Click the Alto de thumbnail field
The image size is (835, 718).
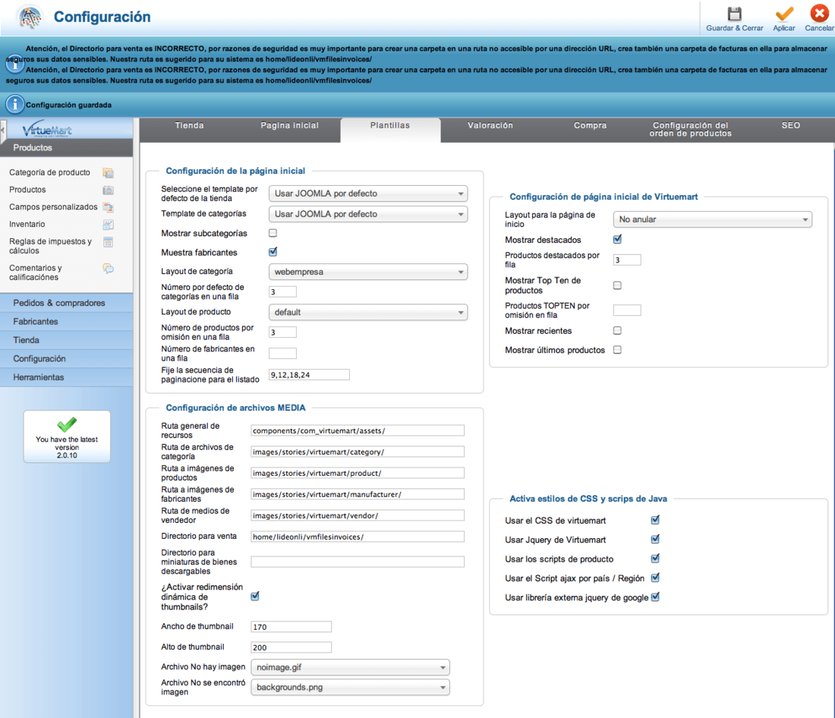[291, 647]
